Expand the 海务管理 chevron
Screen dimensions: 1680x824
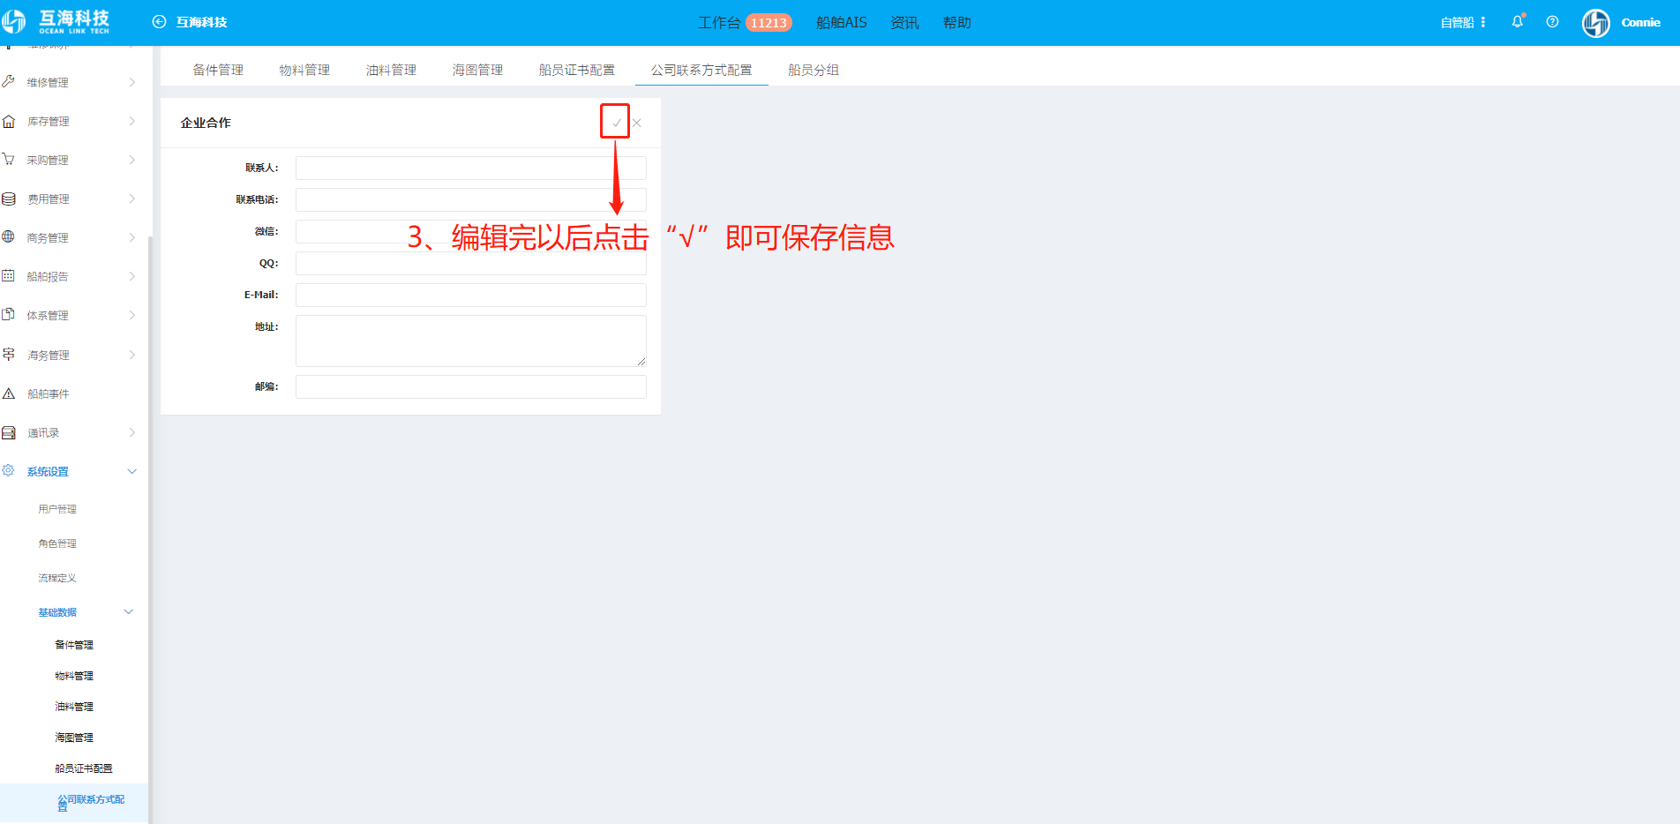(x=132, y=355)
